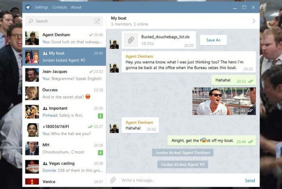Screen dimensions: 282x189
Task: Click the unread badge on MH chat
Action: [100, 152]
